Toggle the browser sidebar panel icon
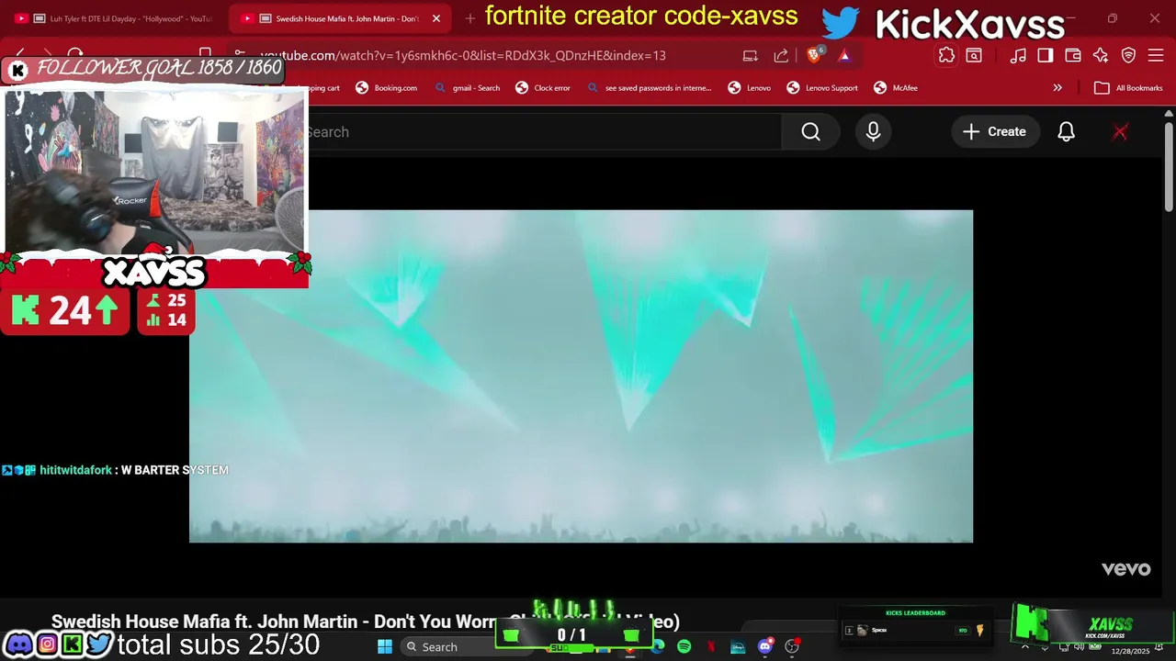The height and width of the screenshot is (661, 1176). [x=1045, y=55]
